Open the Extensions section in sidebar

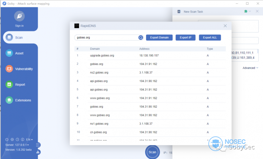[x=18, y=100]
